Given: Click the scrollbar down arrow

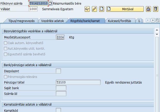Looking at the screenshot, I should [157, 34].
